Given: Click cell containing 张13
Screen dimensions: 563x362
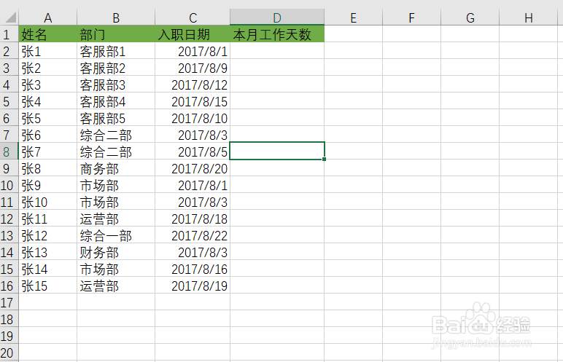Looking at the screenshot, I should (47, 252).
